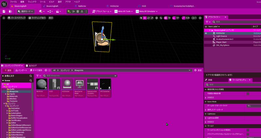Toggle visibility eye of HUDActor
This screenshot has height=138, width=261.
[x=206, y=33]
